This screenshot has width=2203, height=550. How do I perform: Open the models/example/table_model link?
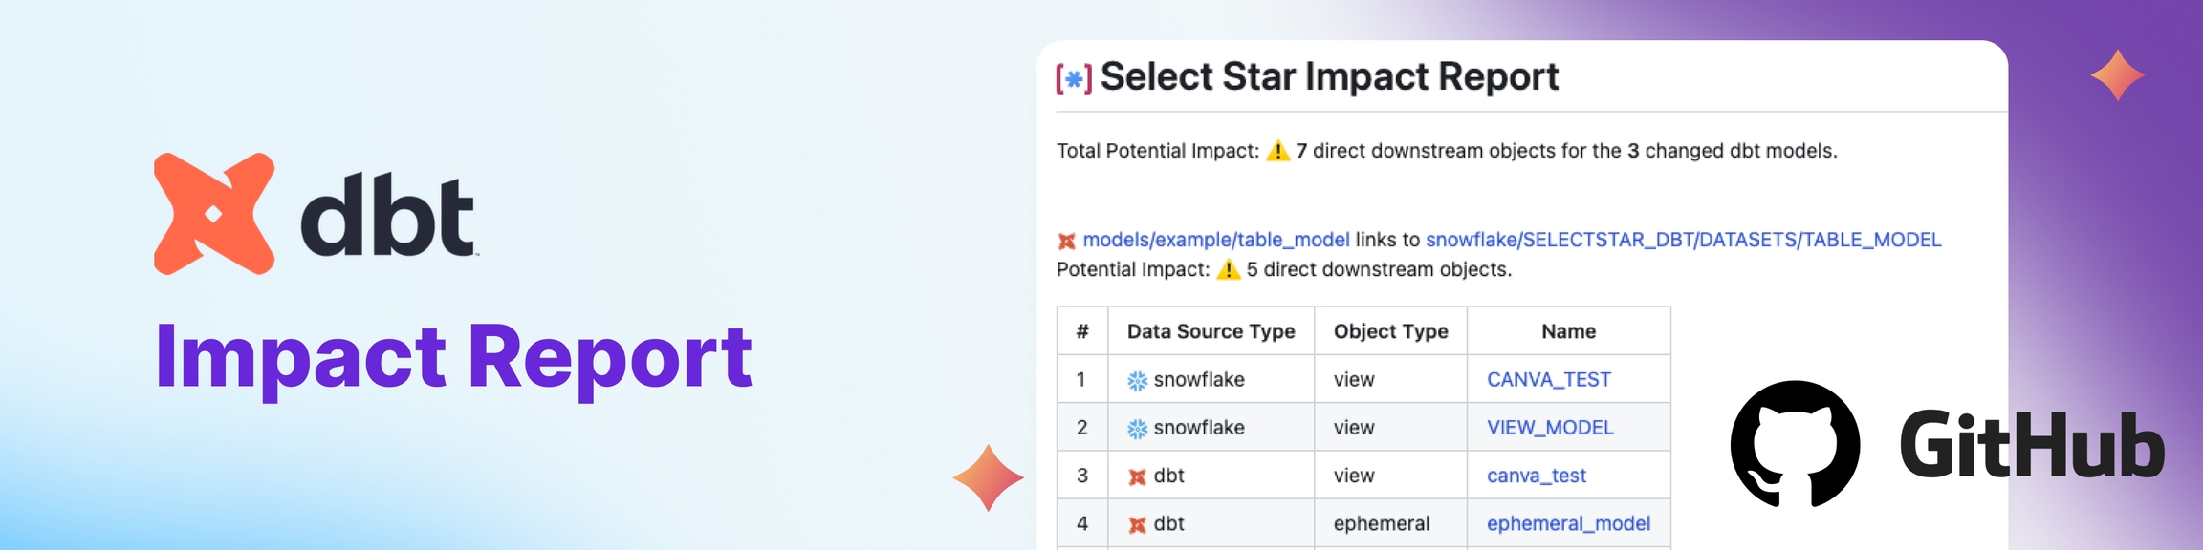click(1216, 240)
